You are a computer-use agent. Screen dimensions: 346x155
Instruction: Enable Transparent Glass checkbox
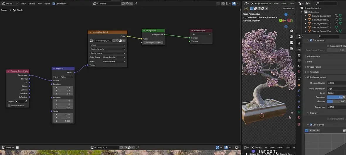328,46
